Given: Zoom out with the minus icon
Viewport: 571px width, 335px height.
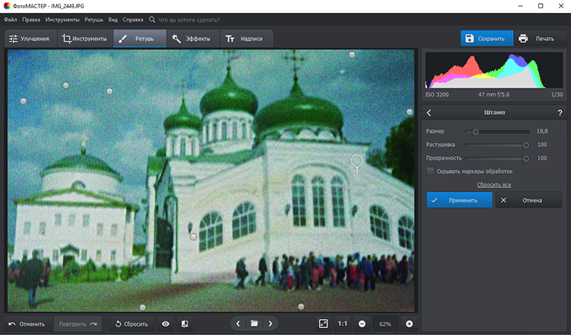Looking at the screenshot, I should point(362,324).
